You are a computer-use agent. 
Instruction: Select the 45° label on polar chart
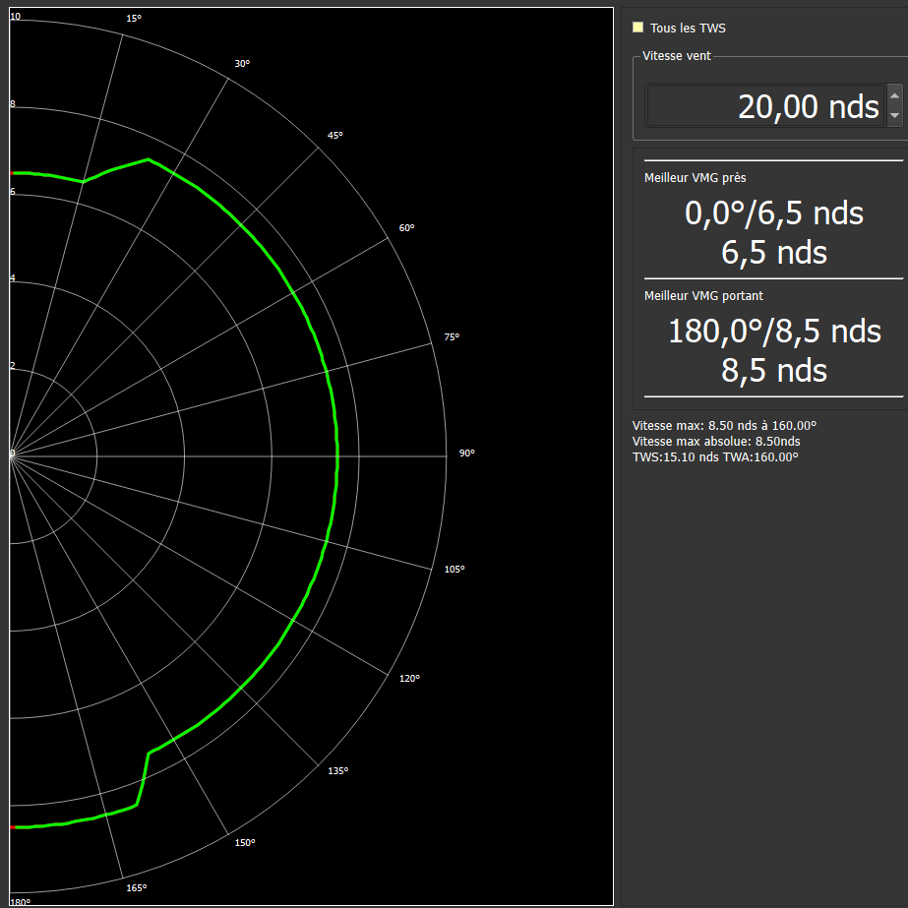point(335,135)
